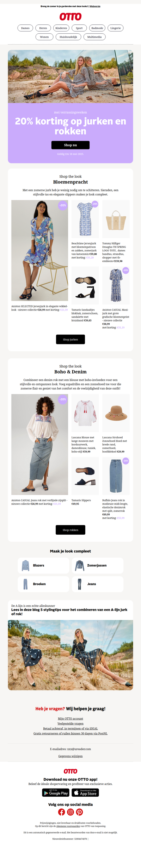Select the Blazers category tile
The height and width of the screenshot is (848, 141).
[43, 565]
